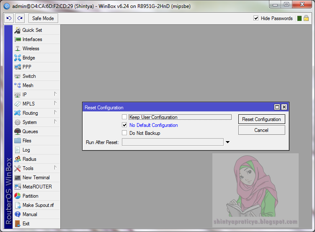
Task: Click the IP 255 icon
Action: (x=18, y=95)
